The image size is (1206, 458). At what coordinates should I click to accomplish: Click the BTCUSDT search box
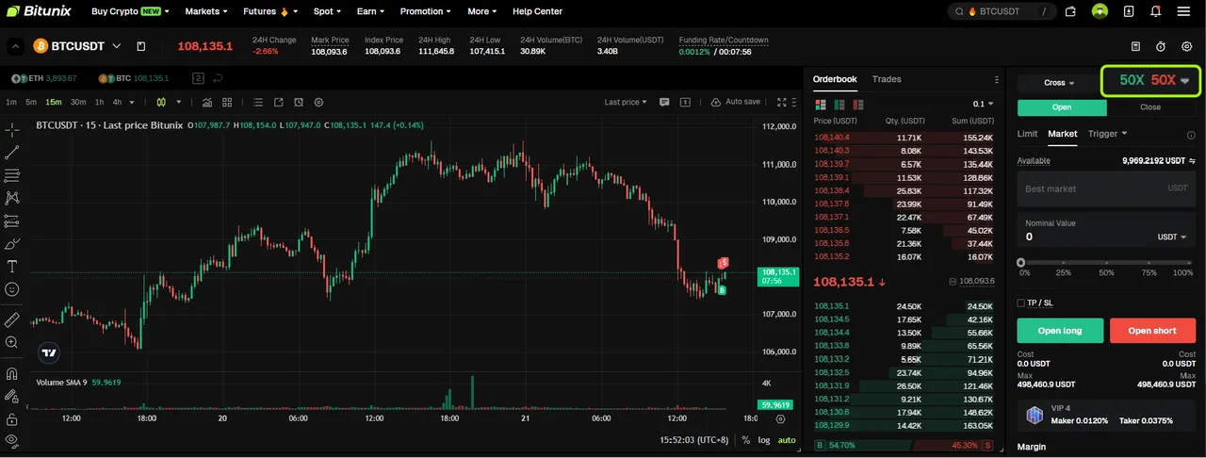pyautogui.click(x=1002, y=11)
